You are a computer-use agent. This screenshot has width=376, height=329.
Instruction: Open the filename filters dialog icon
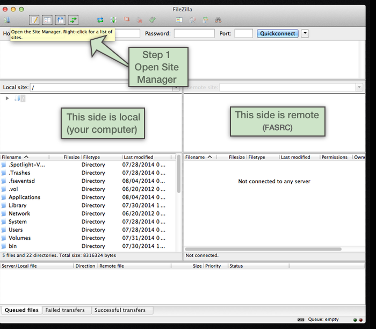(x=179, y=20)
